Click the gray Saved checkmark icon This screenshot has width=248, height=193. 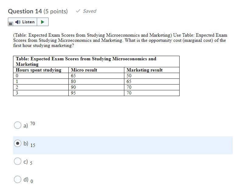[x=78, y=11]
